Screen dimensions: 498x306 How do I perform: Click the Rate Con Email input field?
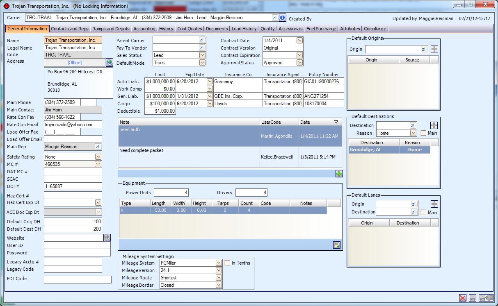pyautogui.click(x=73, y=125)
